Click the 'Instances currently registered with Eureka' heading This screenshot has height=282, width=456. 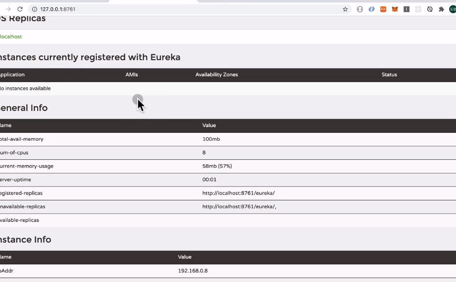(90, 57)
